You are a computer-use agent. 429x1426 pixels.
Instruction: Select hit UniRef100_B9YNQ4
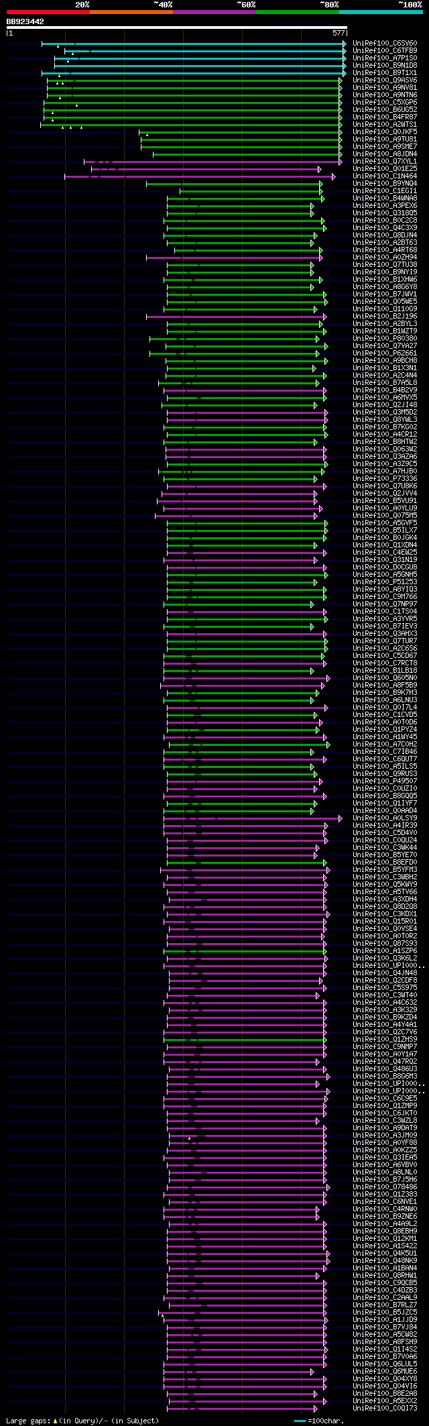tap(385, 184)
